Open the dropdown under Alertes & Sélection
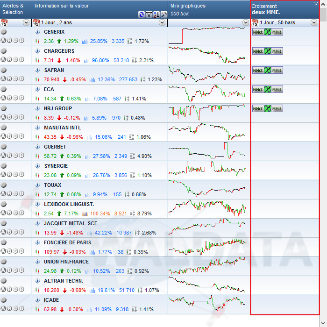327x327 pixels. click(x=26, y=22)
